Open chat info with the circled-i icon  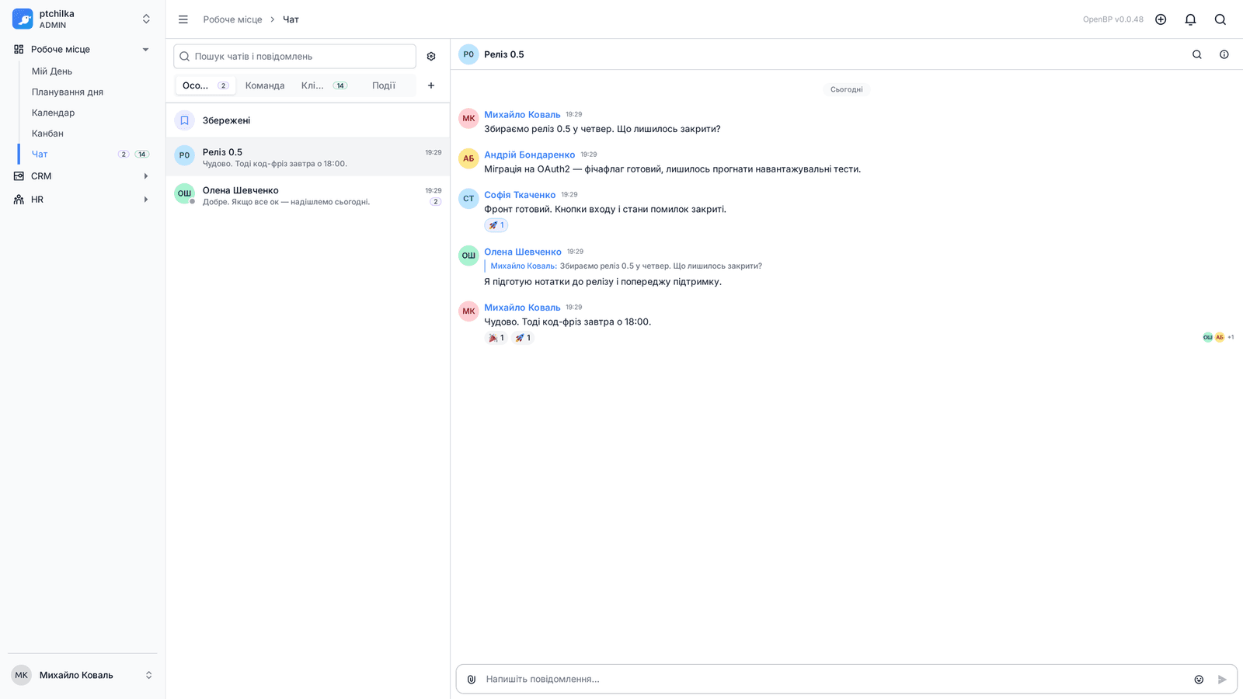coord(1224,54)
